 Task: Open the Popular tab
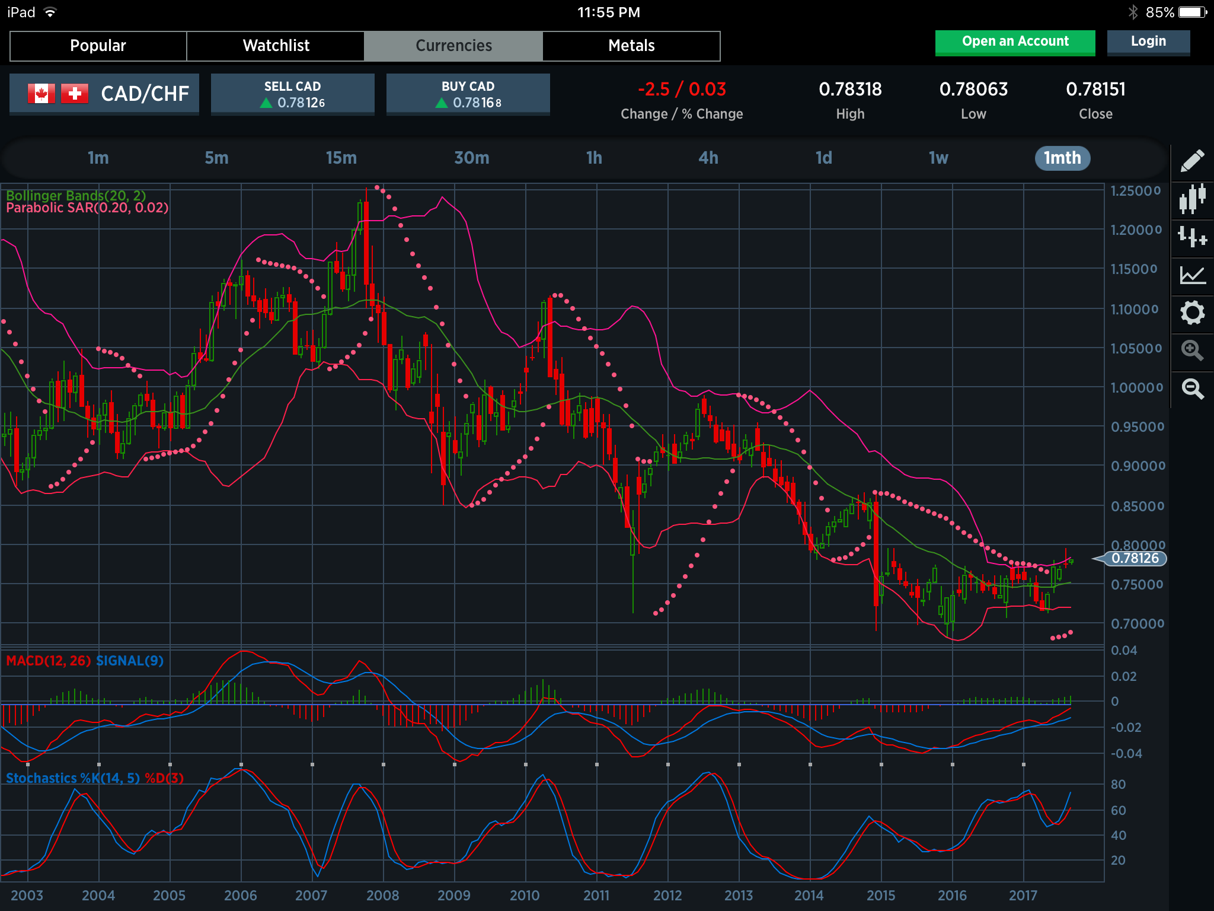(x=98, y=46)
